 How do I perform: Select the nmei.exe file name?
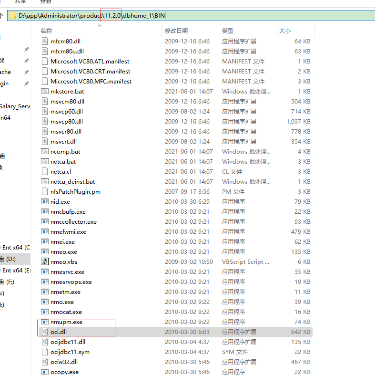tap(63, 241)
